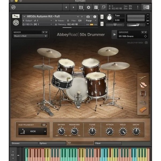This screenshot has width=161, height=161.
Task: Click the minimized view window icon
Action: click(103, 7)
